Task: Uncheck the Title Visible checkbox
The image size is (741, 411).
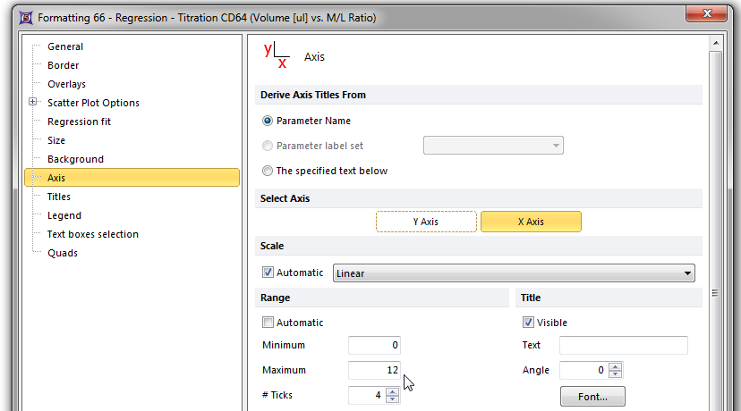Action: pyautogui.click(x=528, y=323)
